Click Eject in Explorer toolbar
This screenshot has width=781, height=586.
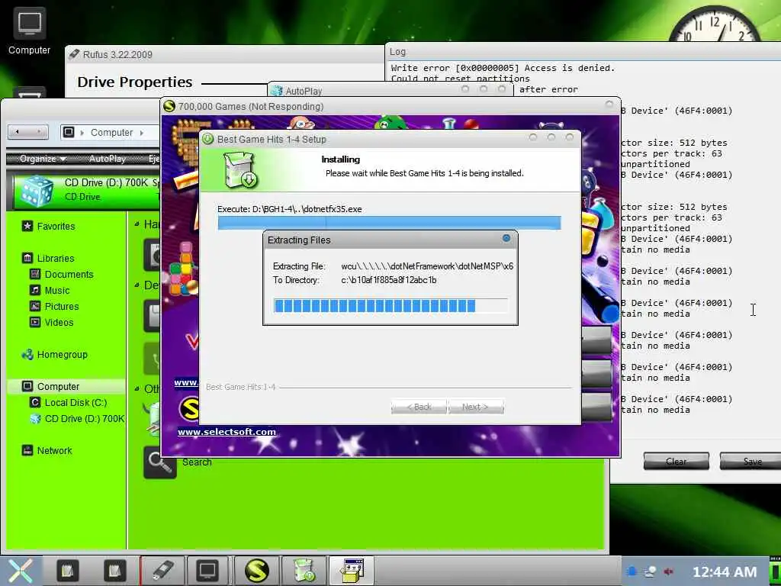pos(154,159)
